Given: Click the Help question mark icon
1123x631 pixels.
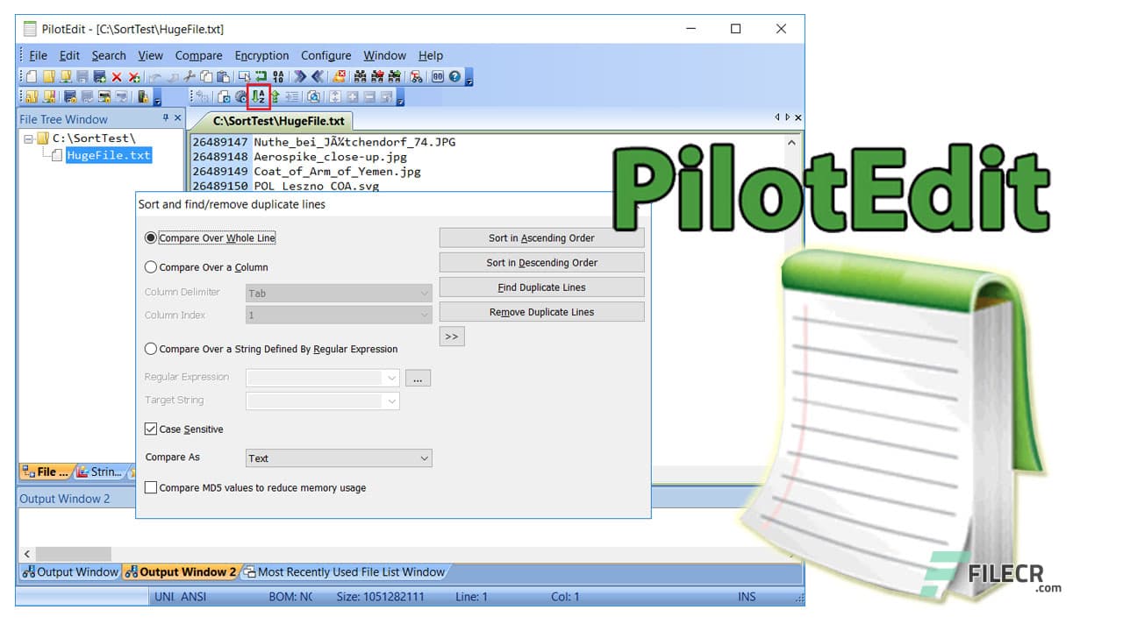Looking at the screenshot, I should pos(454,76).
